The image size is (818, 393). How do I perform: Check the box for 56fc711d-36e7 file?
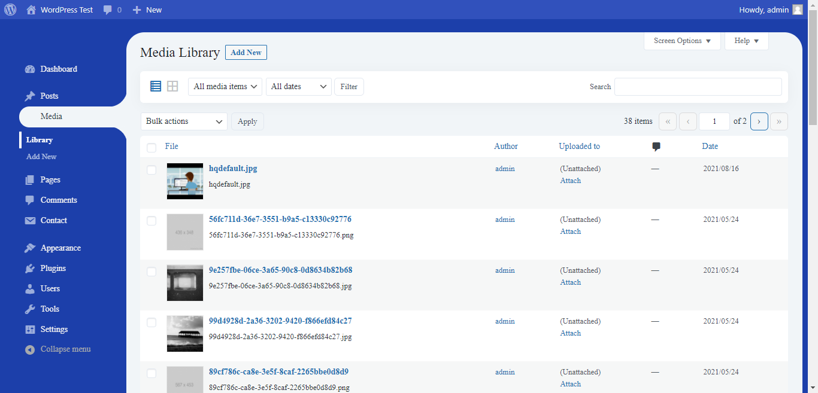coord(152,221)
